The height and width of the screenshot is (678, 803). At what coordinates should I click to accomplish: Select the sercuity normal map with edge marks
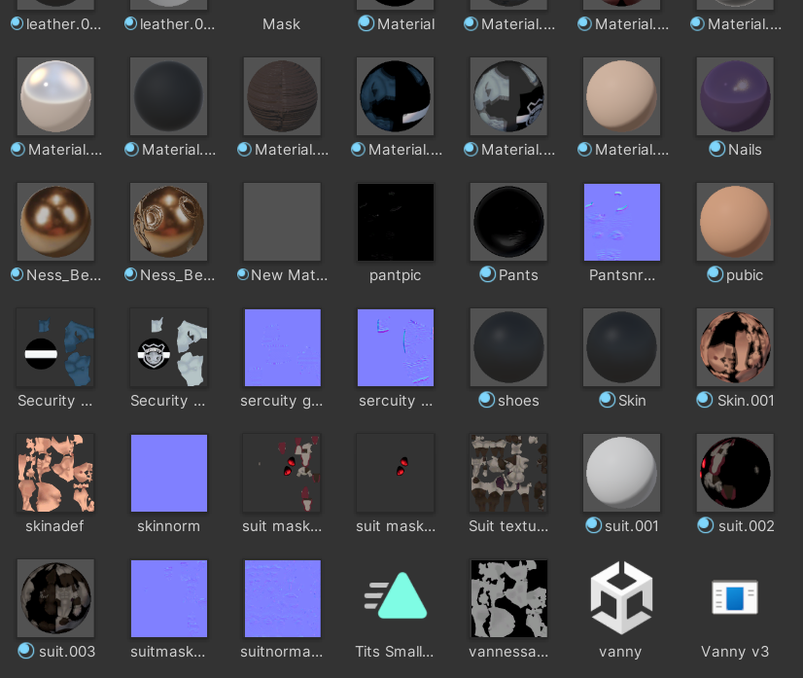tap(396, 347)
